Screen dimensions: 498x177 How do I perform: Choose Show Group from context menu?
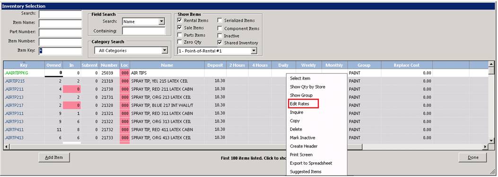tap(301, 95)
